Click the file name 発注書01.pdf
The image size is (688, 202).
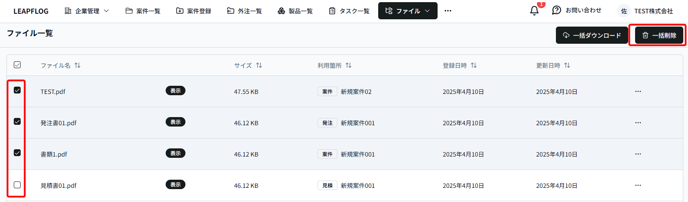[59, 123]
